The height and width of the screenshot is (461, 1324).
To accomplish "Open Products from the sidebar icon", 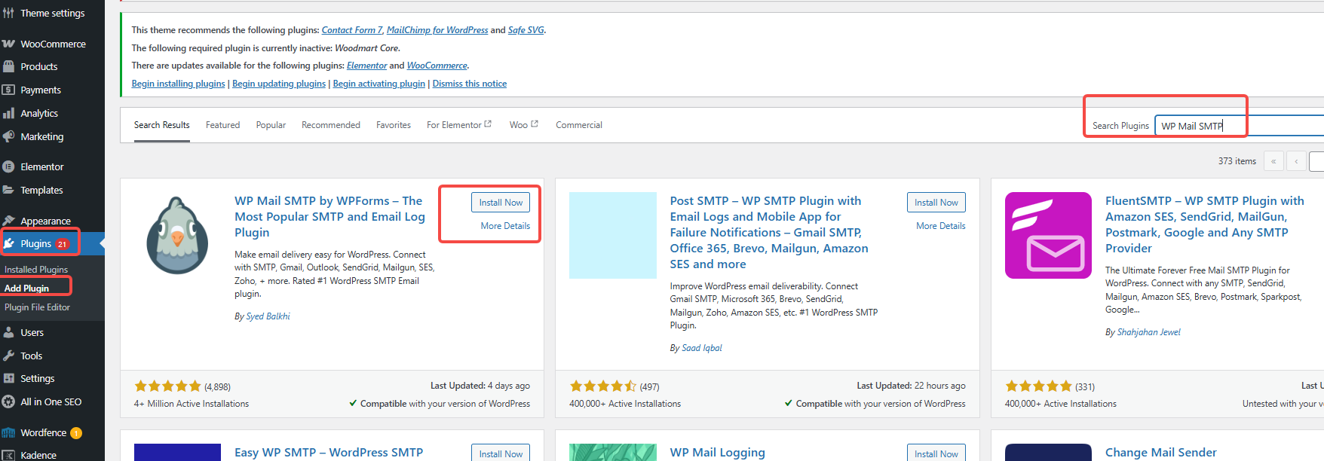I will (x=9, y=66).
